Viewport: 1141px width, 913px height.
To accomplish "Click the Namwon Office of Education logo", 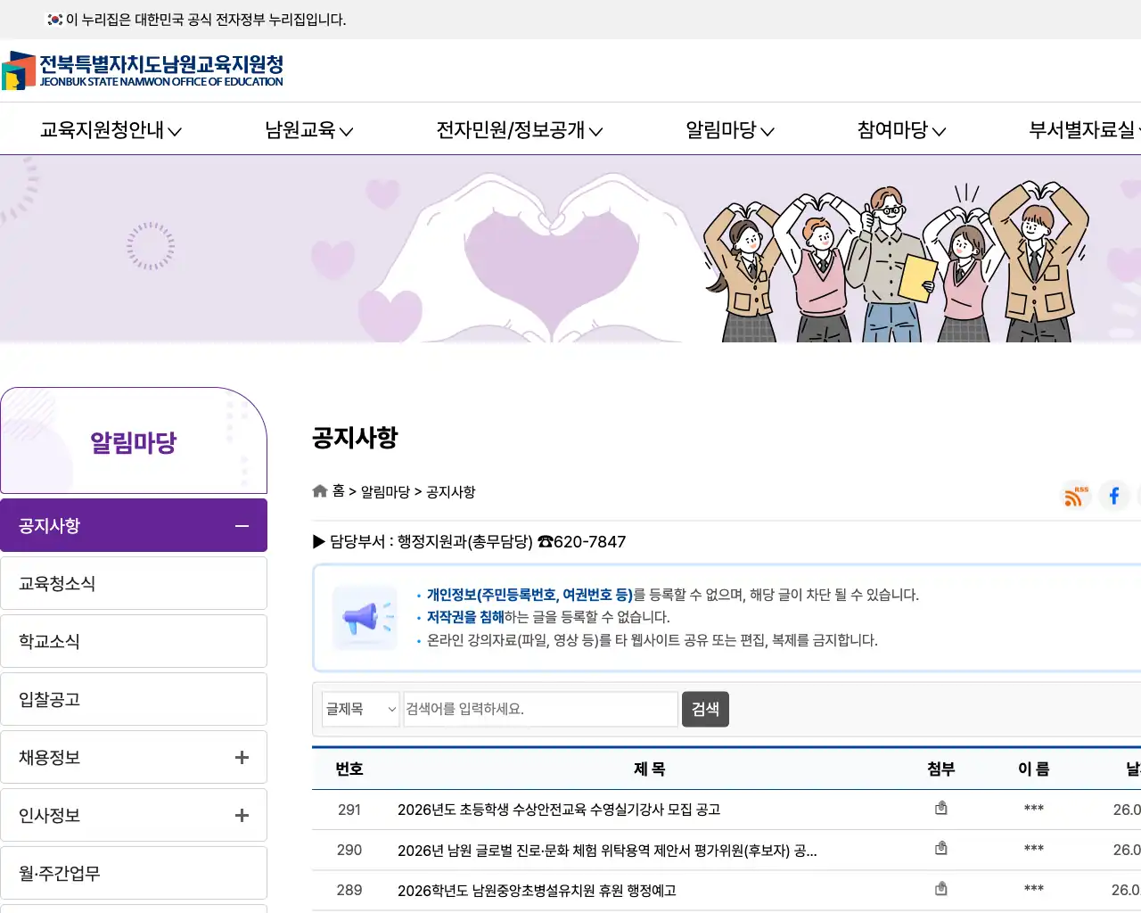I will click(x=143, y=71).
